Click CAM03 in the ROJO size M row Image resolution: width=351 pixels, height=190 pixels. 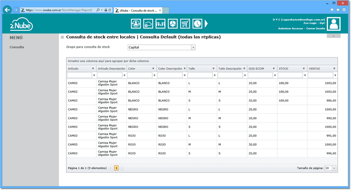click(73, 145)
